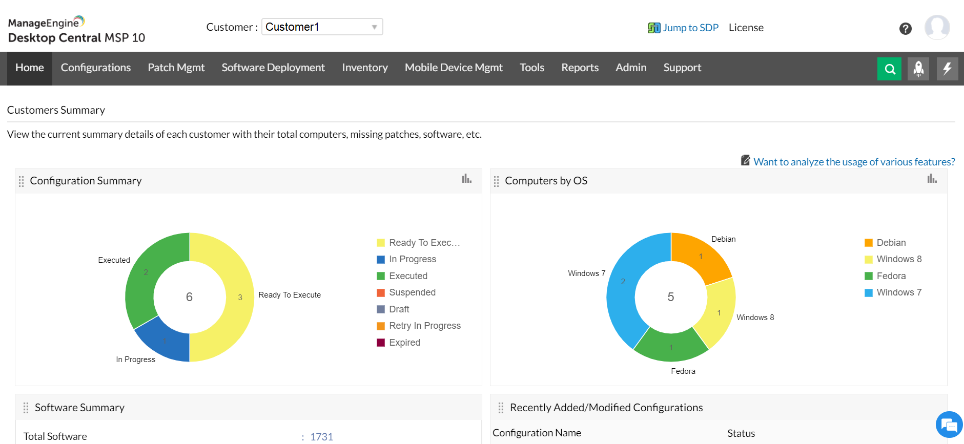Open the rocket quick launch icon

click(918, 69)
